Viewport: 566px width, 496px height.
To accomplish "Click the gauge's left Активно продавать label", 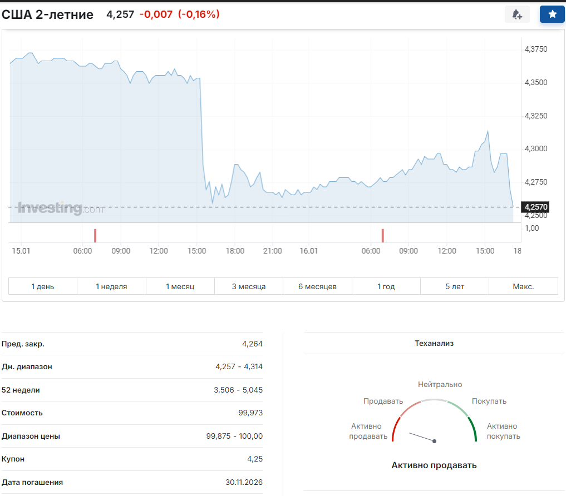I will point(368,431).
